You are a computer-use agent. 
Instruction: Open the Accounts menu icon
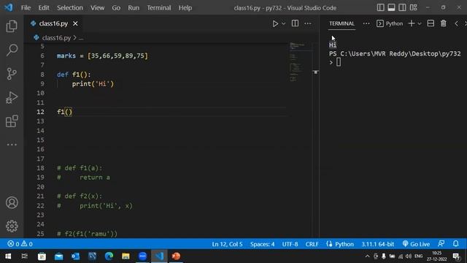(12, 203)
